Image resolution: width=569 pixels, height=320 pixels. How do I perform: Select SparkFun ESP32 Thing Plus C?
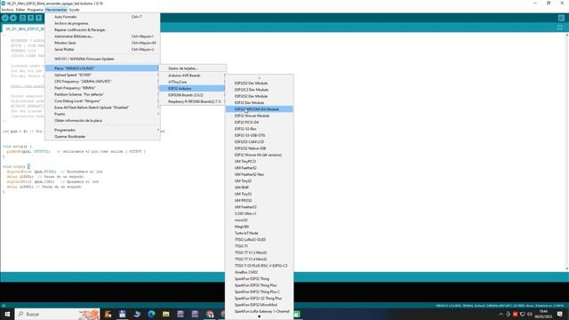(x=259, y=292)
